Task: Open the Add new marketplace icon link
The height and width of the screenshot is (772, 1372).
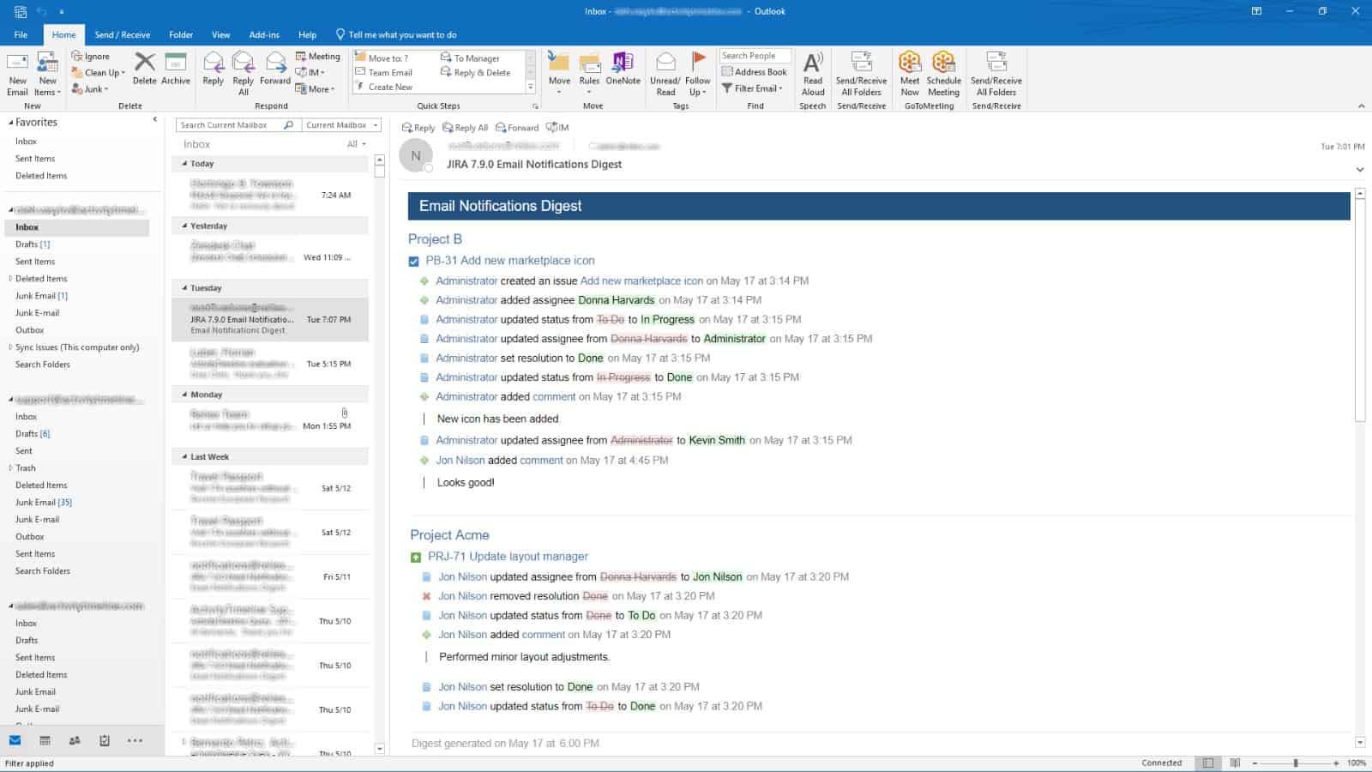Action: [x=641, y=280]
